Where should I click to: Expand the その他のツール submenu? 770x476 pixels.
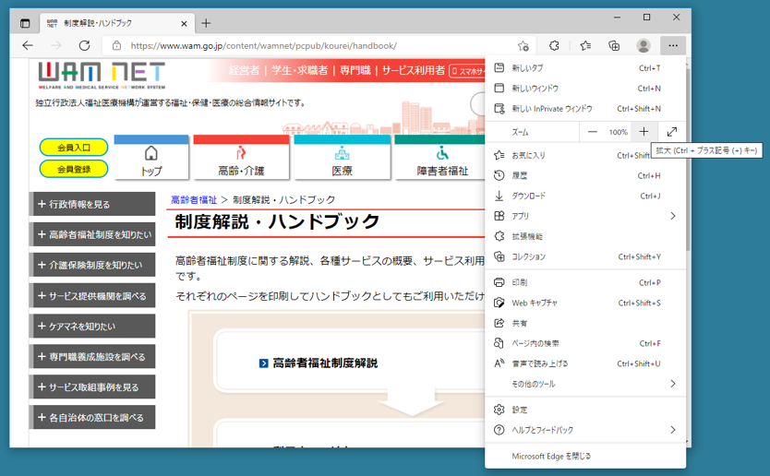pyautogui.click(x=584, y=384)
